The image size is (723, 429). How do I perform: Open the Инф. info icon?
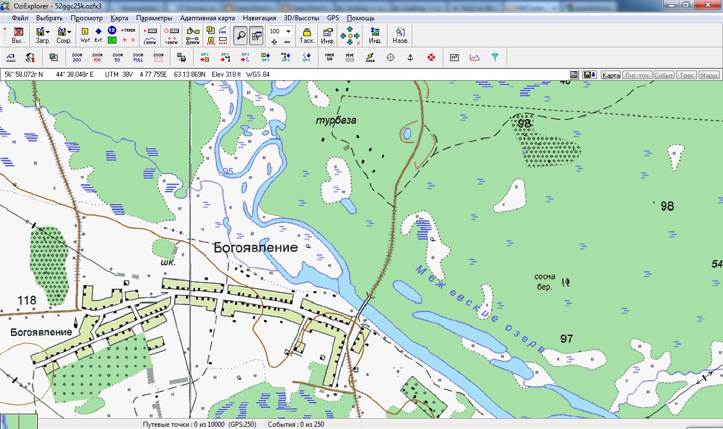328,36
